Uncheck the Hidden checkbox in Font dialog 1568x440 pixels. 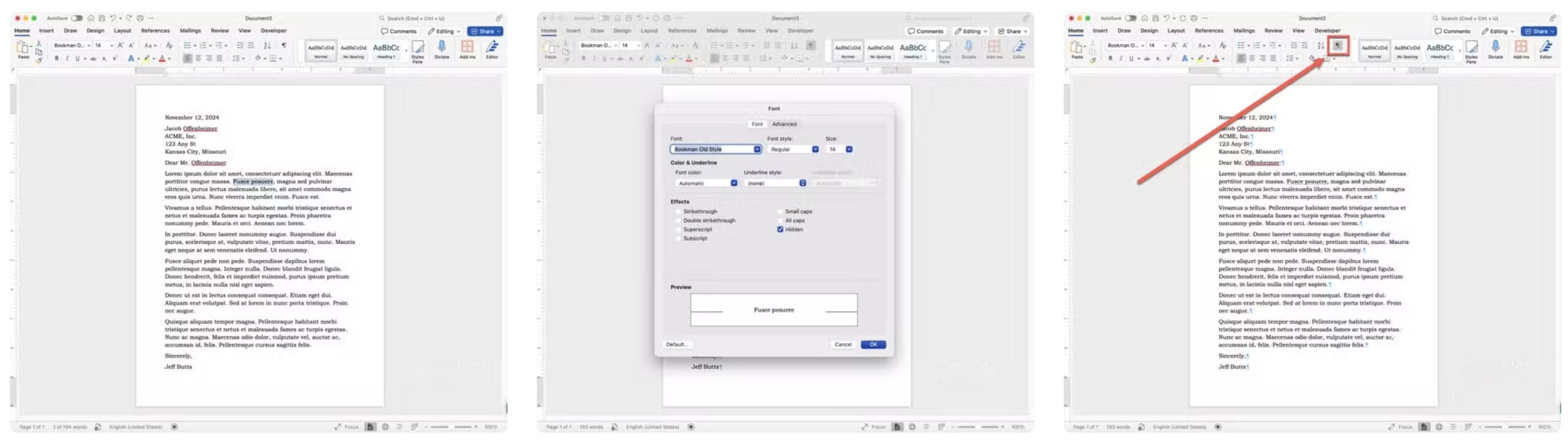point(780,229)
